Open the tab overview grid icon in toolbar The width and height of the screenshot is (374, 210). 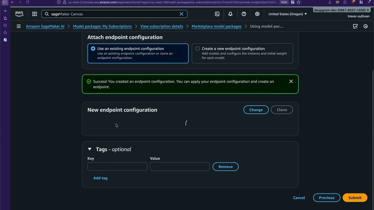click(361, 2)
